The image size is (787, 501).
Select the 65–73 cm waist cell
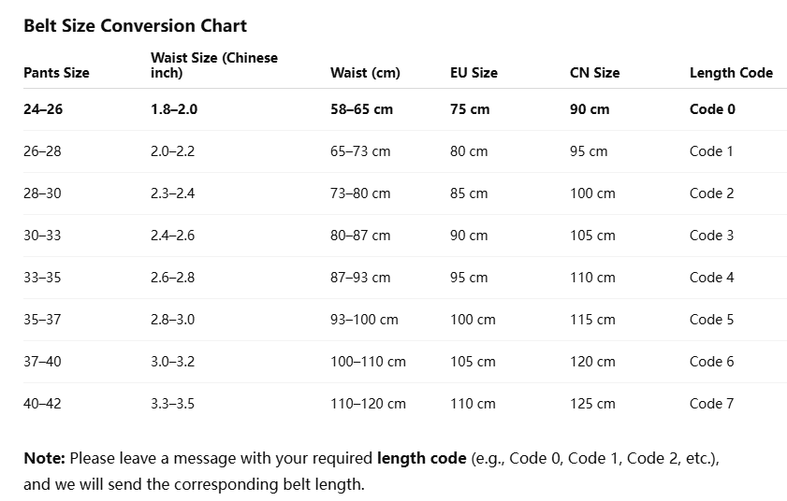pyautogui.click(x=360, y=151)
